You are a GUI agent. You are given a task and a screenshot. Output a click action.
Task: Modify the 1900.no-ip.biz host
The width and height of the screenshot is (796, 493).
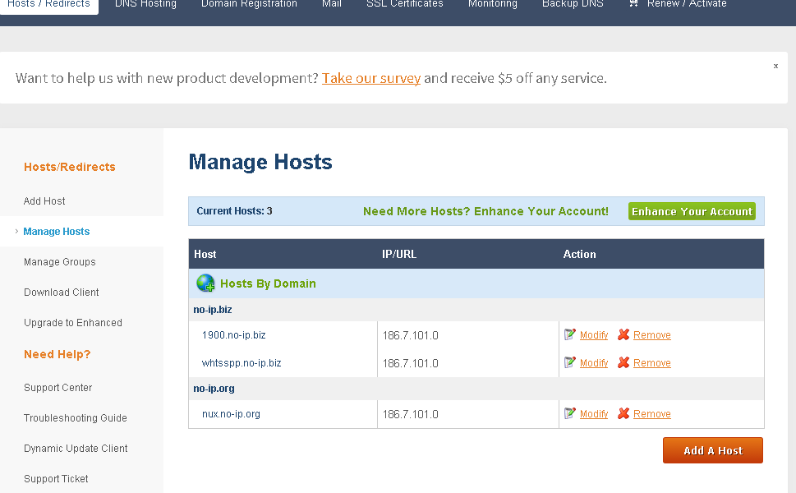pos(593,335)
